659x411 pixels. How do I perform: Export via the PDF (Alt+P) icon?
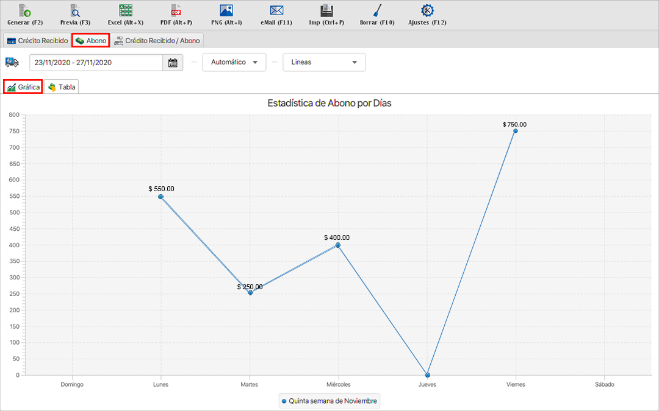point(176,11)
